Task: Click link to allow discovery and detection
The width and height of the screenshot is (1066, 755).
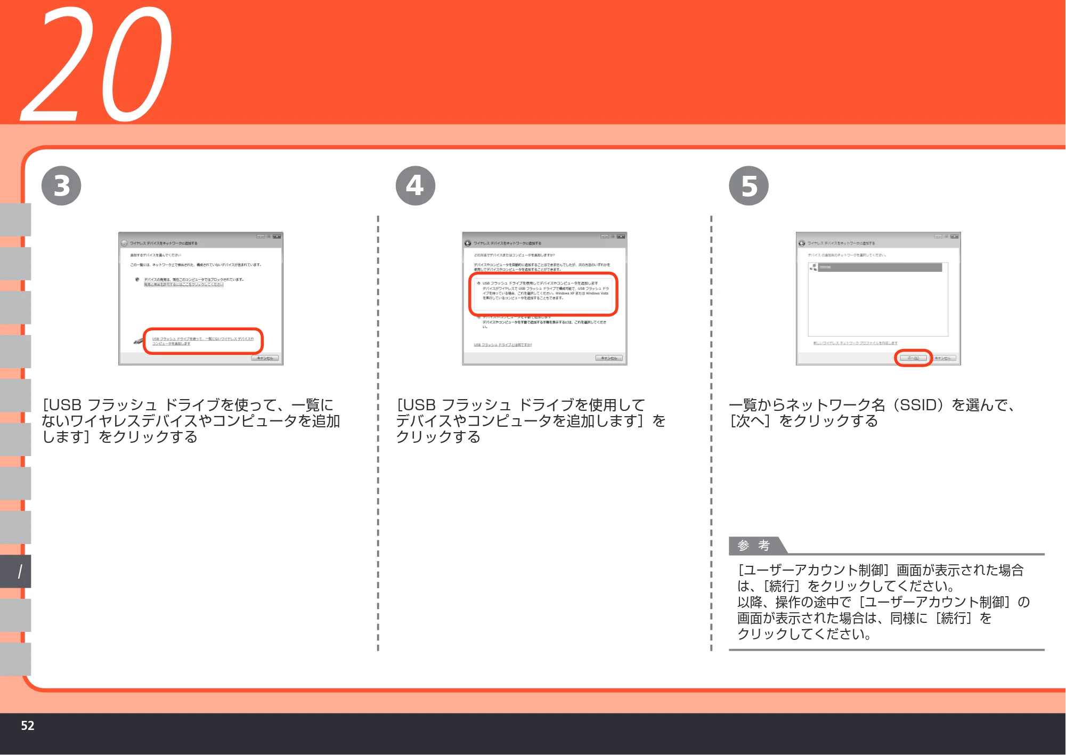Action: 184,285
